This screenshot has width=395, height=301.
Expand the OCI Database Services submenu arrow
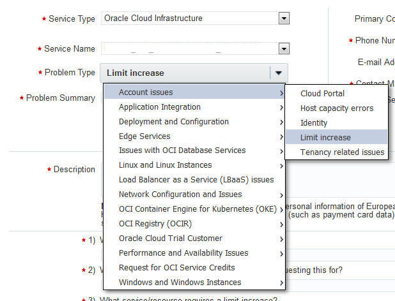282,152
